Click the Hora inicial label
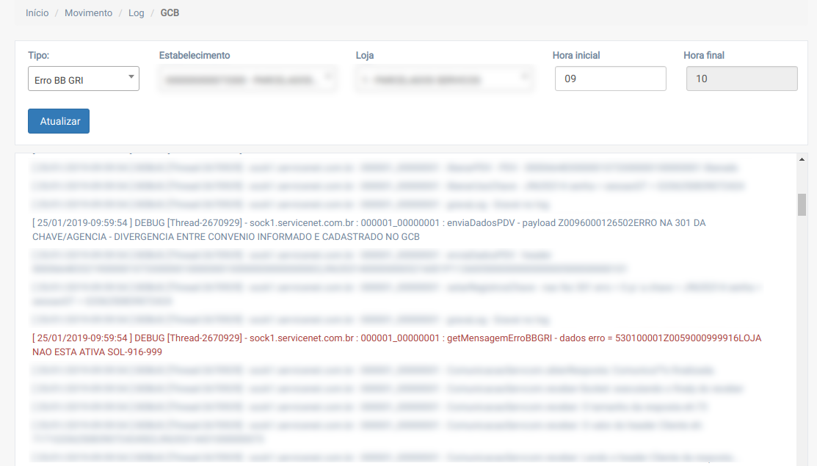 (x=581, y=56)
